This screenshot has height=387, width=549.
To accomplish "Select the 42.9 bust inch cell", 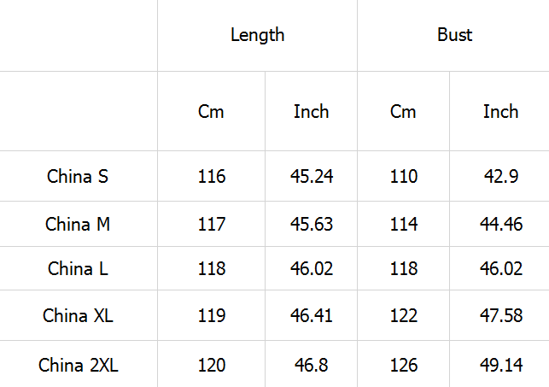I will coord(500,176).
